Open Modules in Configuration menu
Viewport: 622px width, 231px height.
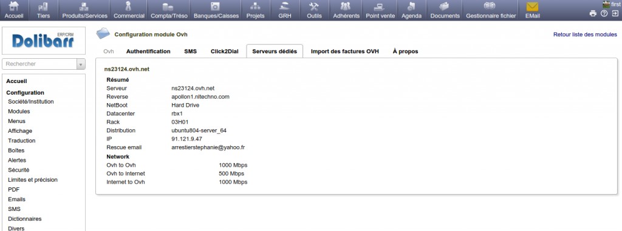tap(19, 112)
